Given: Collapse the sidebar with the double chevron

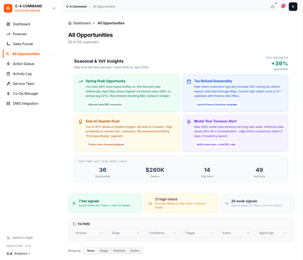Looking at the screenshot, I should pyautogui.click(x=54, y=8).
